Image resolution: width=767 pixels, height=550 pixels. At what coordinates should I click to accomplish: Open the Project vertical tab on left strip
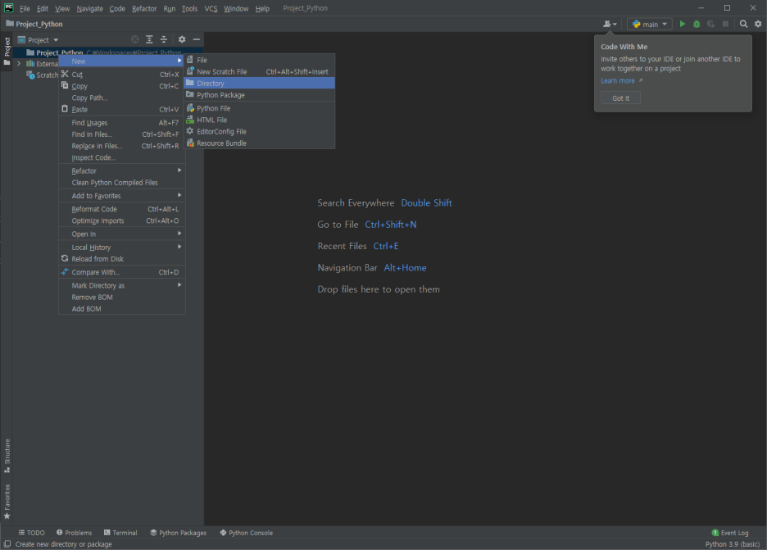7,52
